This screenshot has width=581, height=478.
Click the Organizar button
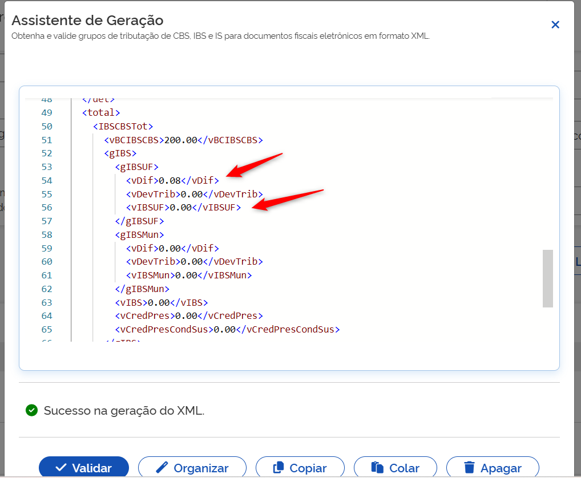192,468
